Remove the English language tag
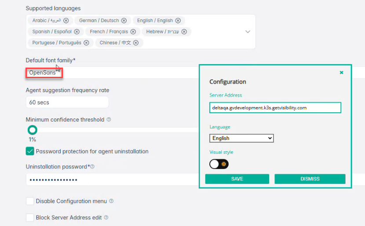The width and height of the screenshot is (365, 226). pos(178,21)
